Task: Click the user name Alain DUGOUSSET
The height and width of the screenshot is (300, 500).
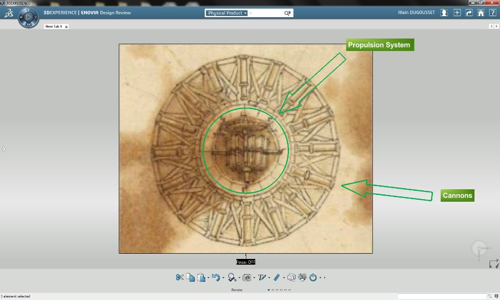Action: (x=416, y=12)
